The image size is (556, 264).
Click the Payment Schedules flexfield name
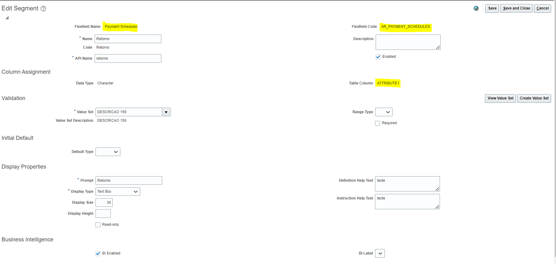coord(121,27)
